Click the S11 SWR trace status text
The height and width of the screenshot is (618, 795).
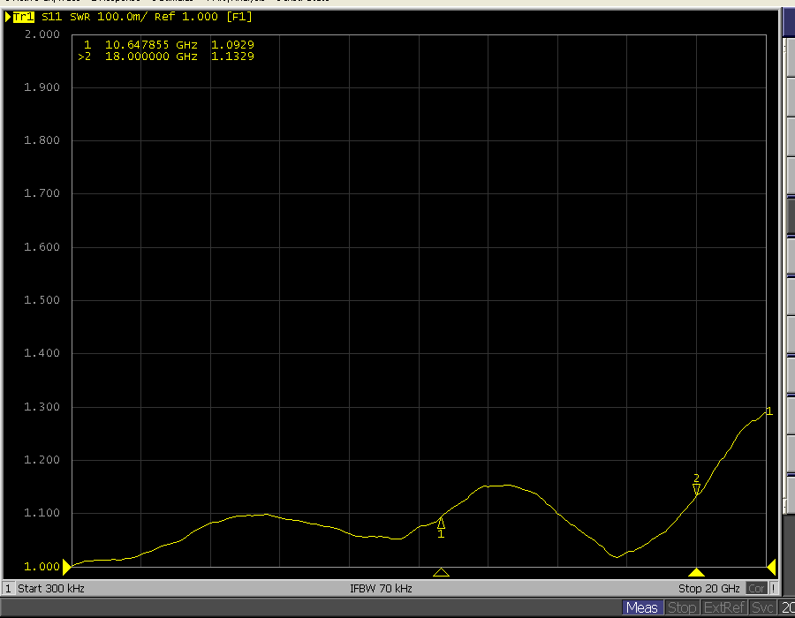pyautogui.click(x=147, y=17)
